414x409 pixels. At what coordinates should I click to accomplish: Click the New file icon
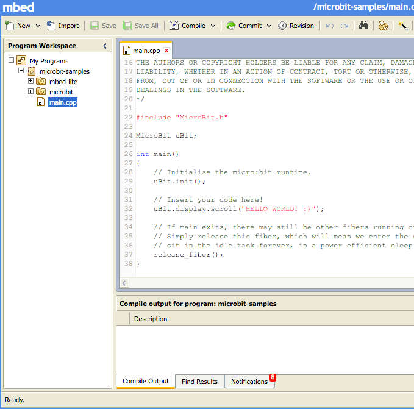pos(10,26)
